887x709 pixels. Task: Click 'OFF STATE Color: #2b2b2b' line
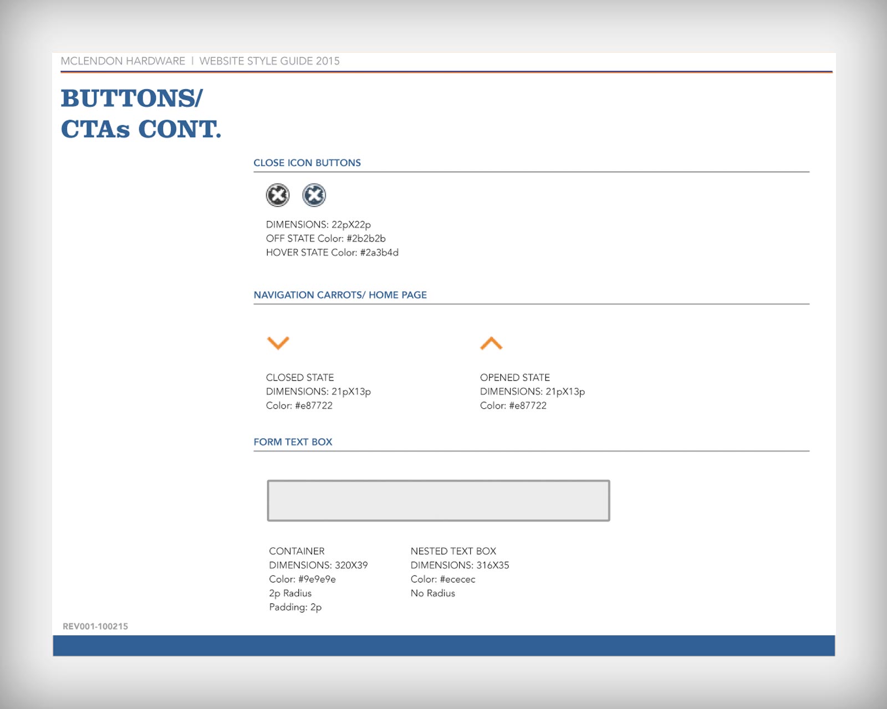tap(326, 239)
